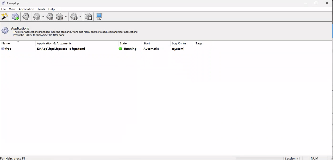Select the frpc application row
Screen dimensions: 333x160
106,49
